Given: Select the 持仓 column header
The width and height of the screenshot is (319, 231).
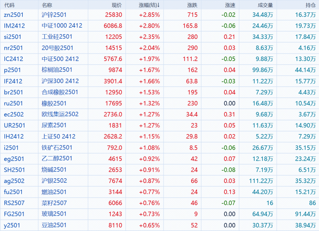Looking at the screenshot, I should [x=310, y=5].
